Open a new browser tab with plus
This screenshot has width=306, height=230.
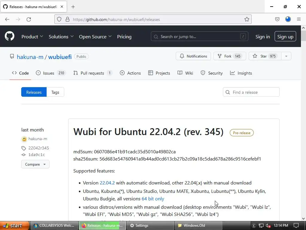73,7
